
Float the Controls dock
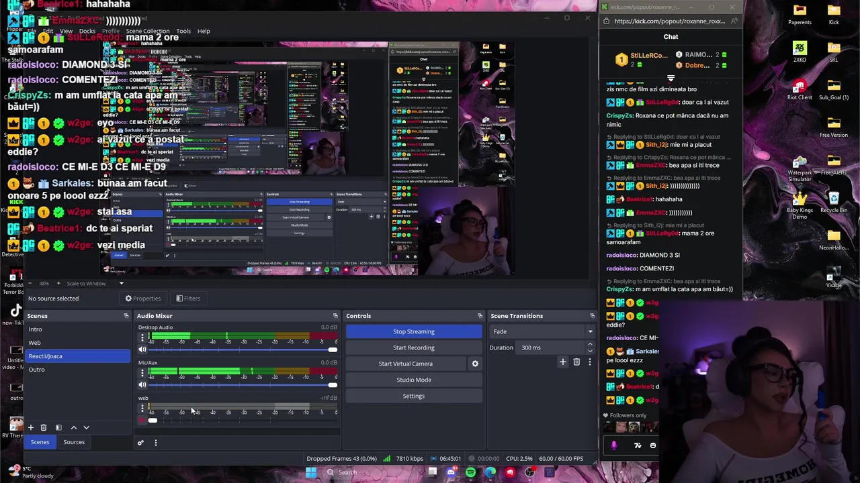[x=480, y=316]
